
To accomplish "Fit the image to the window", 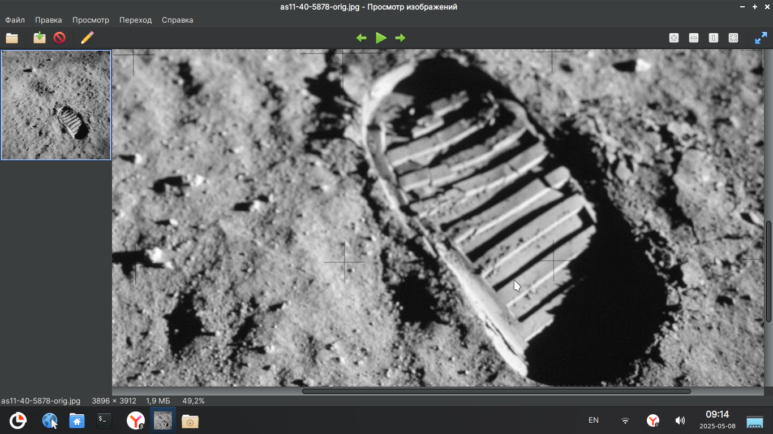I will point(733,38).
